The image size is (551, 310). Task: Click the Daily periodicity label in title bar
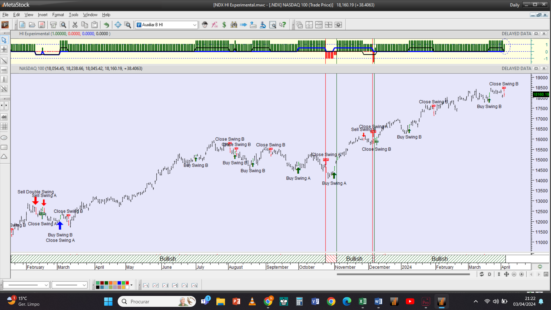click(x=515, y=5)
